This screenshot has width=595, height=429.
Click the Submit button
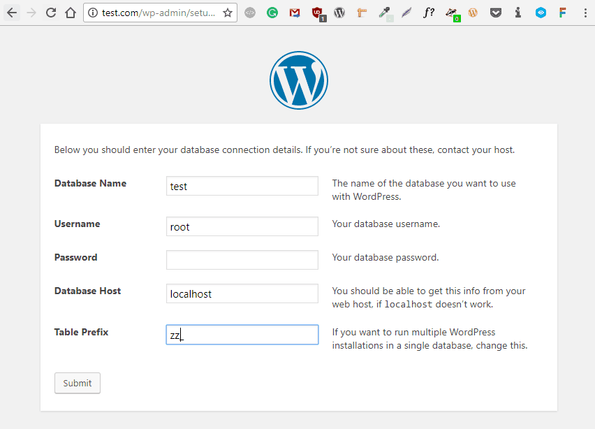coord(77,383)
